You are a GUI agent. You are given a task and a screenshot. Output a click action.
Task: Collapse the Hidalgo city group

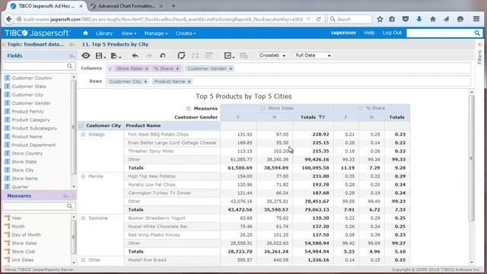pos(83,135)
